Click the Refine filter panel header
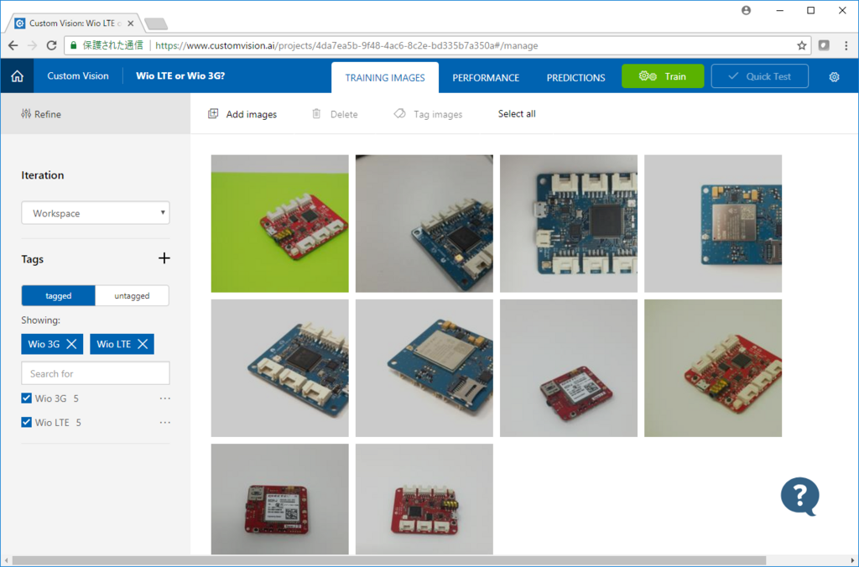The width and height of the screenshot is (859, 567). tap(96, 114)
